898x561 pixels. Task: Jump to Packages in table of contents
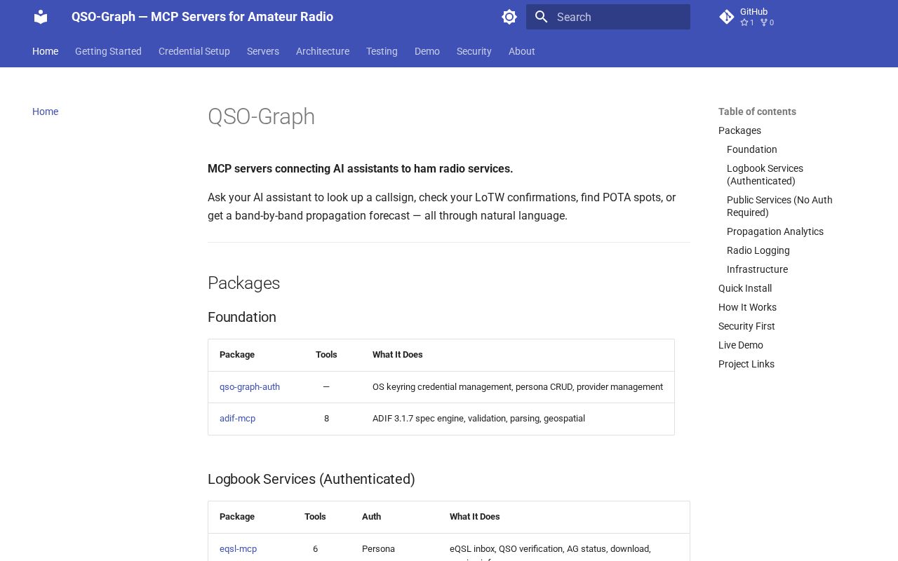point(739,130)
